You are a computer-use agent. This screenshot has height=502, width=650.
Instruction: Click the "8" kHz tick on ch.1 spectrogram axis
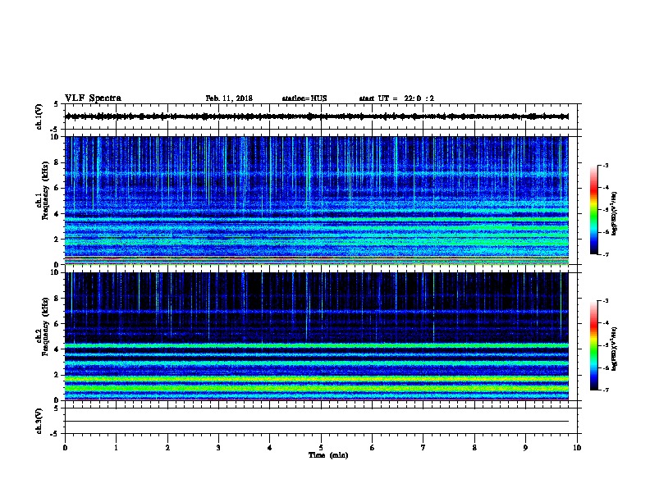coord(57,162)
